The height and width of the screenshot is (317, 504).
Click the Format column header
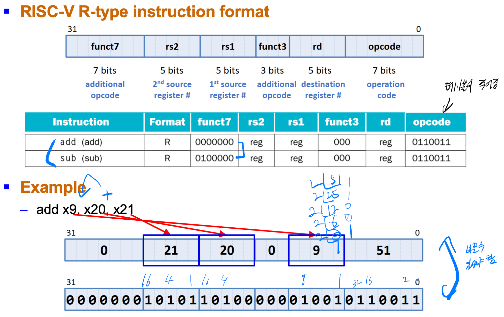tap(167, 122)
